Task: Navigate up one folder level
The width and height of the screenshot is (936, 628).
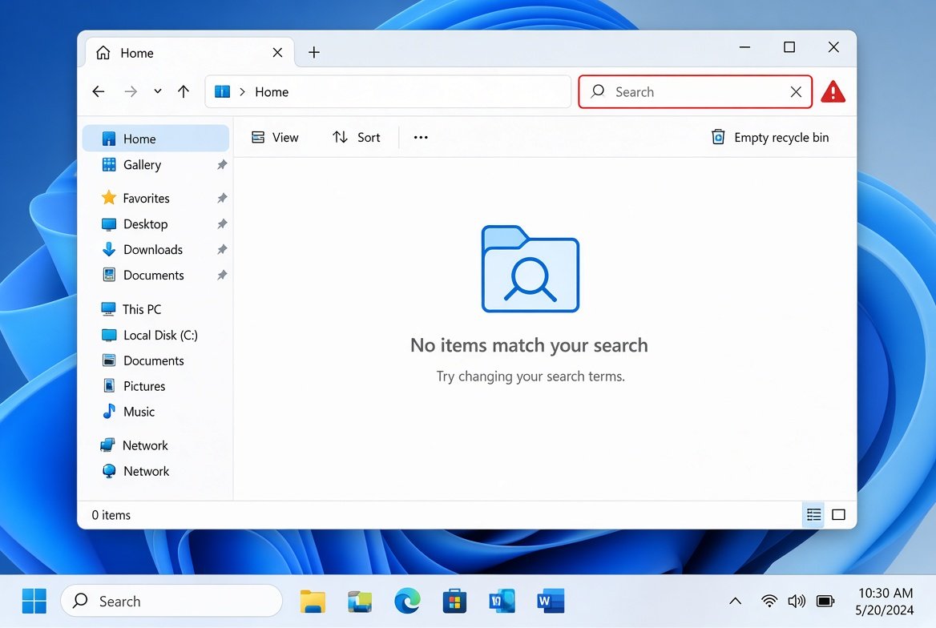Action: point(184,91)
